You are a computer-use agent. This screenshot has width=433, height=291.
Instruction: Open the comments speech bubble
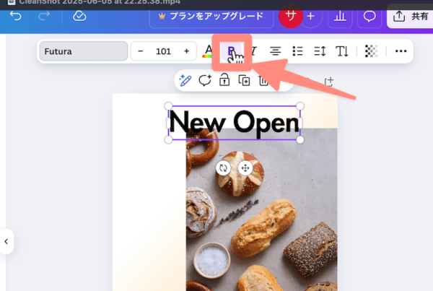point(369,17)
